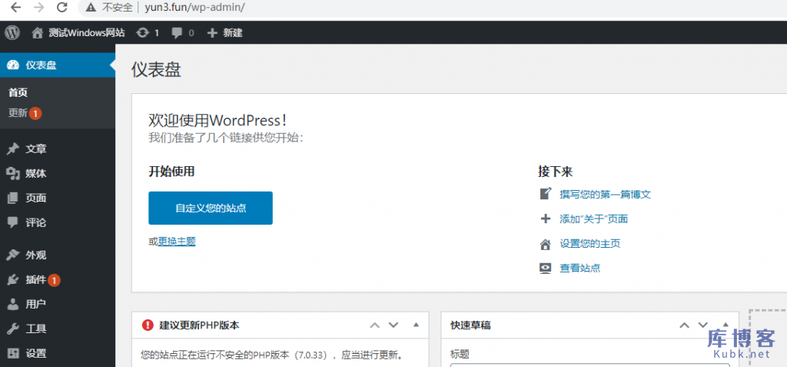Open the updates icon in the admin bar
The image size is (787, 367).
pyautogui.click(x=143, y=33)
